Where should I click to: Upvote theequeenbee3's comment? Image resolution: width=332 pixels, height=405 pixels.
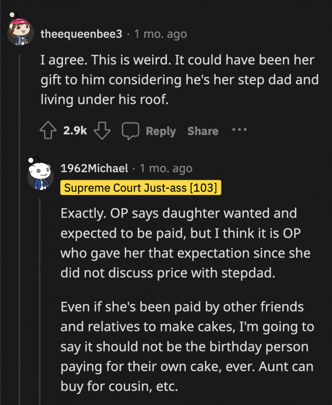coord(48,130)
